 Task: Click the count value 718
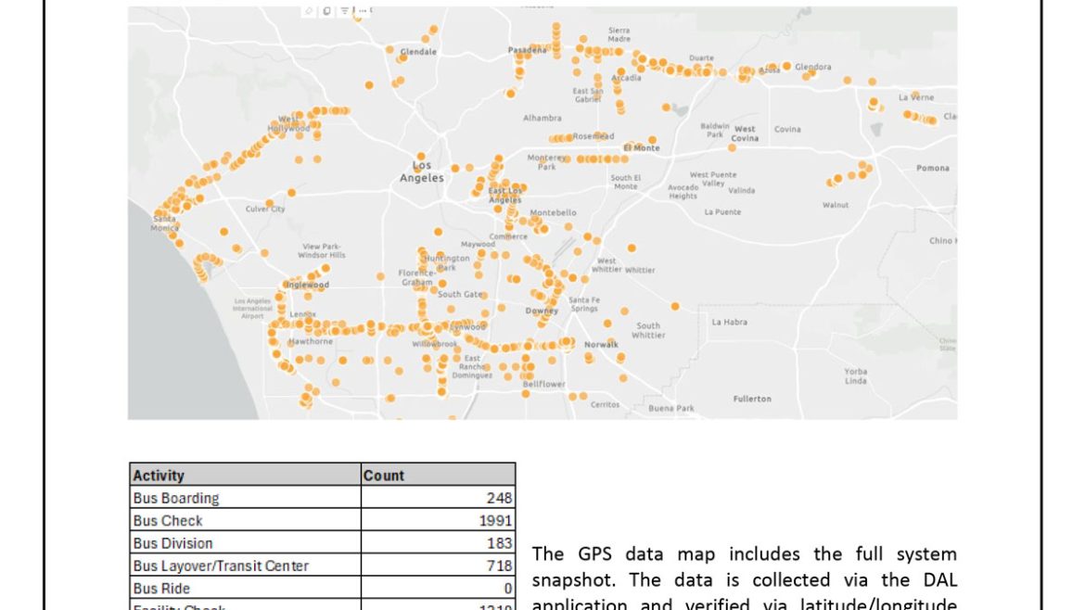500,566
